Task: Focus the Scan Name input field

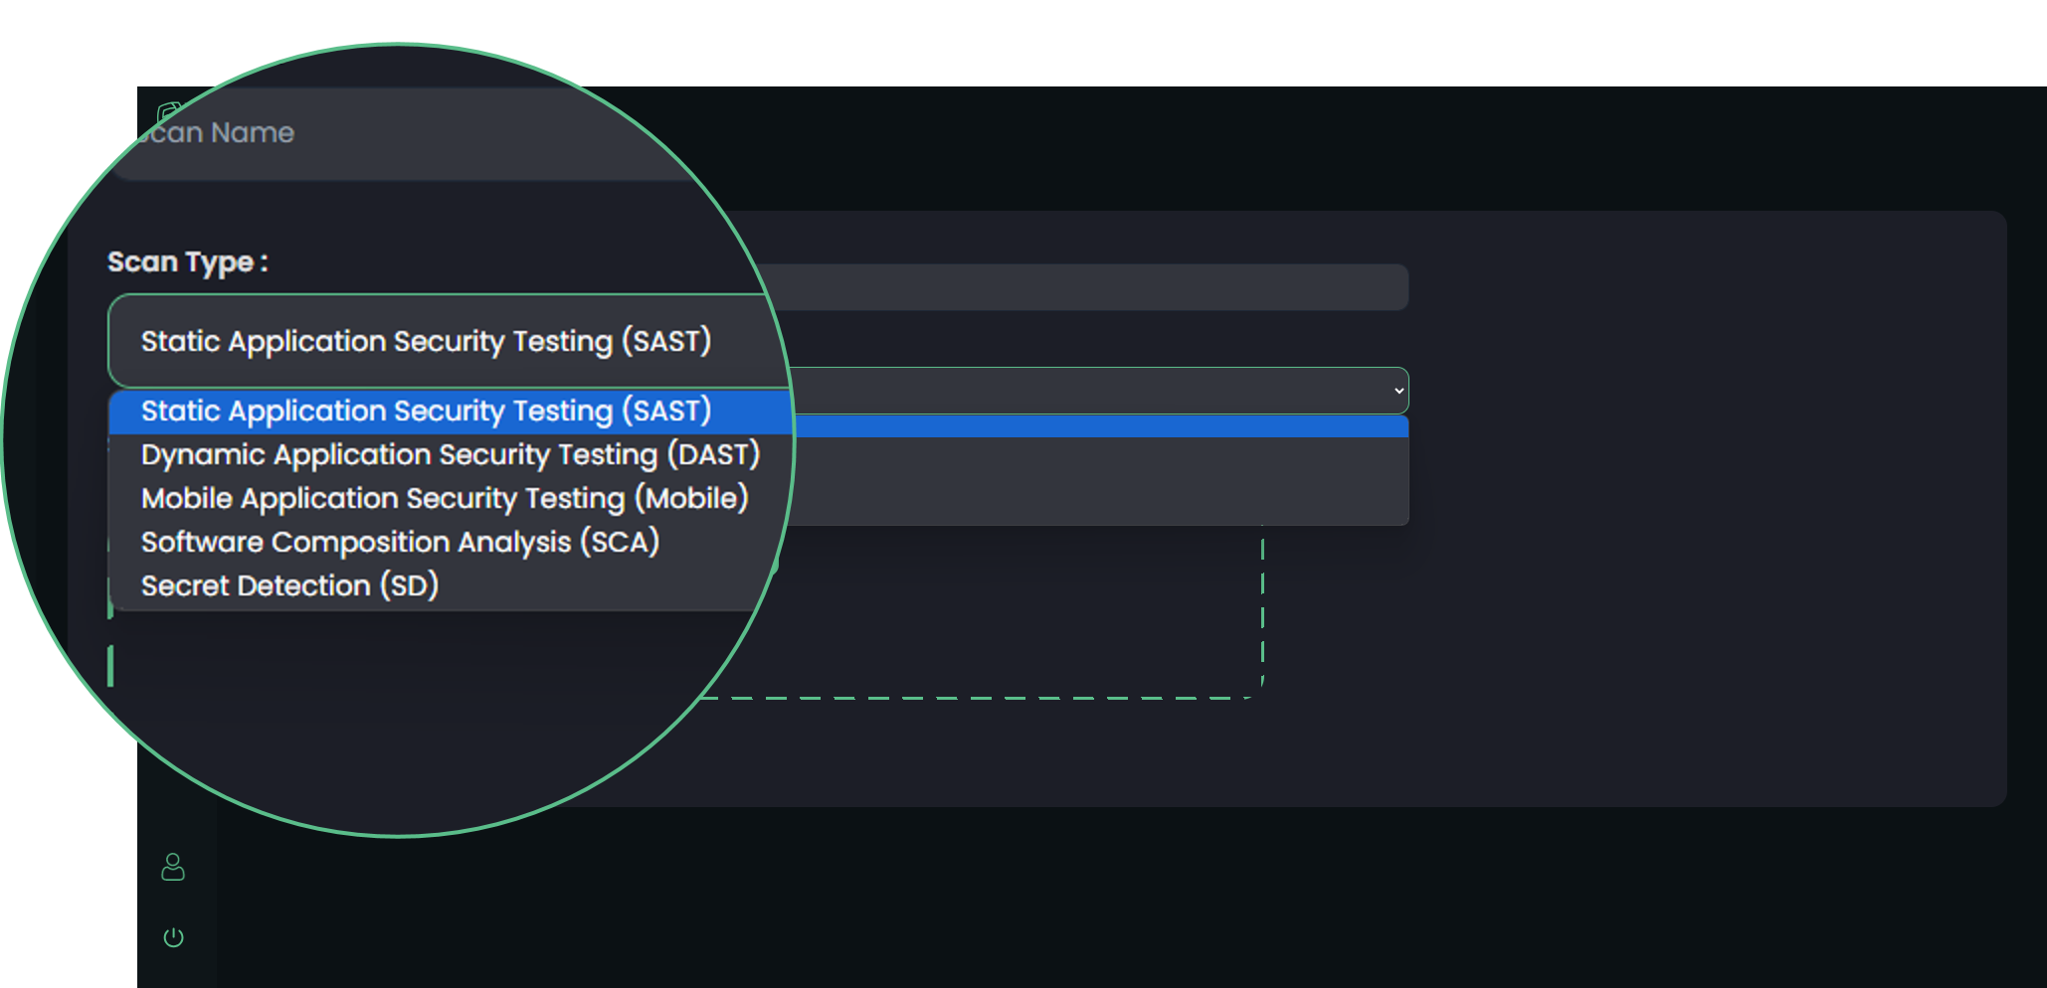Action: pos(398,133)
